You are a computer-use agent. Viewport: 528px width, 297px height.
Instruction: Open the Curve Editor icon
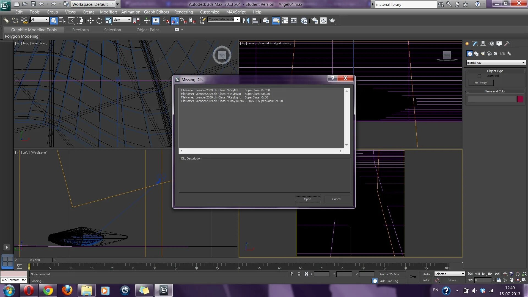pos(285,20)
